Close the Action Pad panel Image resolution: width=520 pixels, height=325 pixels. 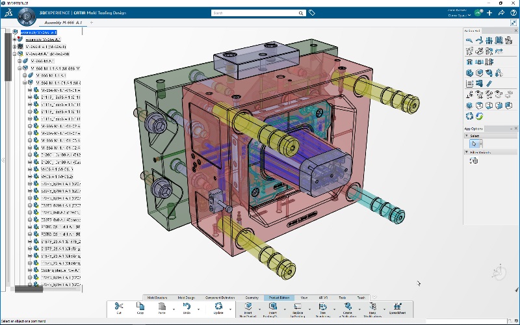(515, 31)
